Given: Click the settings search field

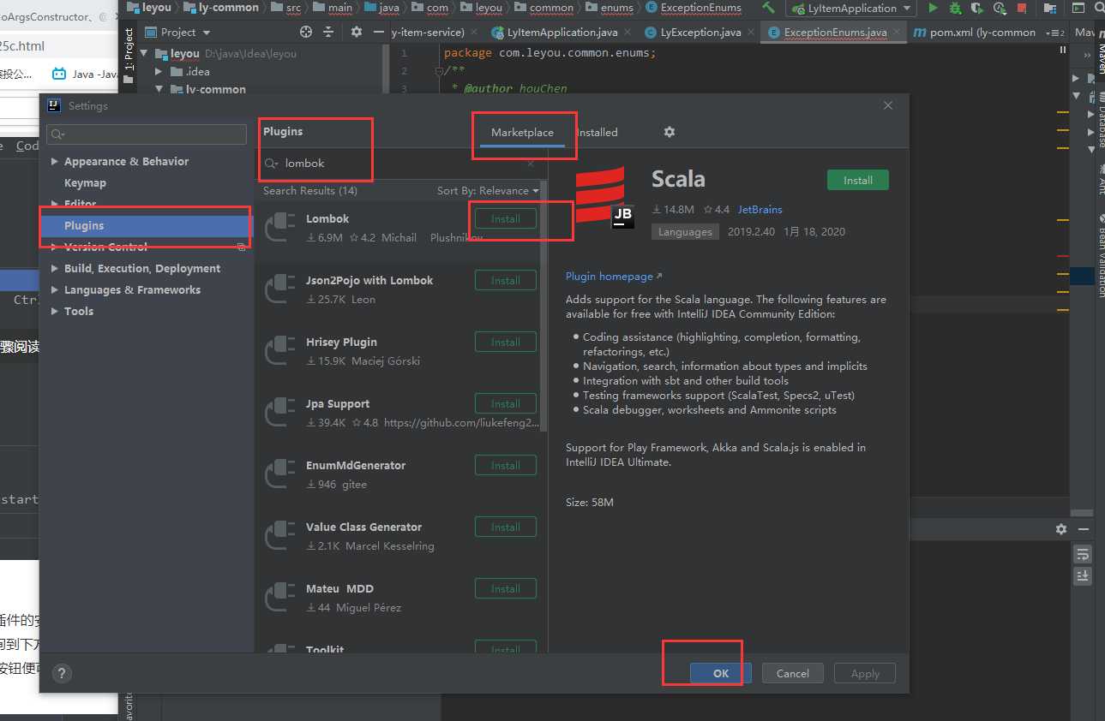Looking at the screenshot, I should point(147,134).
